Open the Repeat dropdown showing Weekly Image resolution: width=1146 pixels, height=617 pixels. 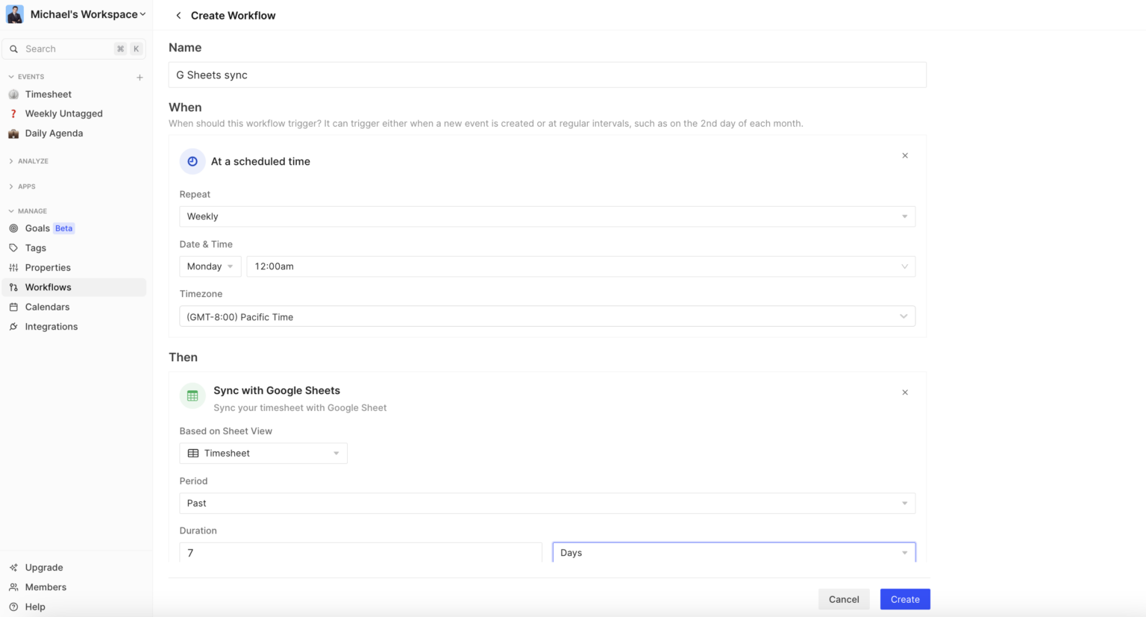tap(547, 216)
